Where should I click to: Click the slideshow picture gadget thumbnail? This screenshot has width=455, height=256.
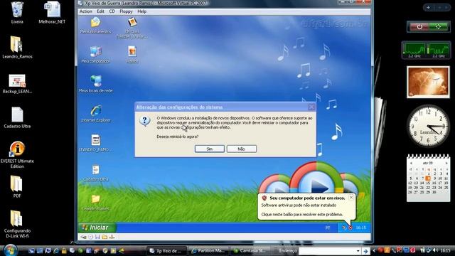click(428, 82)
